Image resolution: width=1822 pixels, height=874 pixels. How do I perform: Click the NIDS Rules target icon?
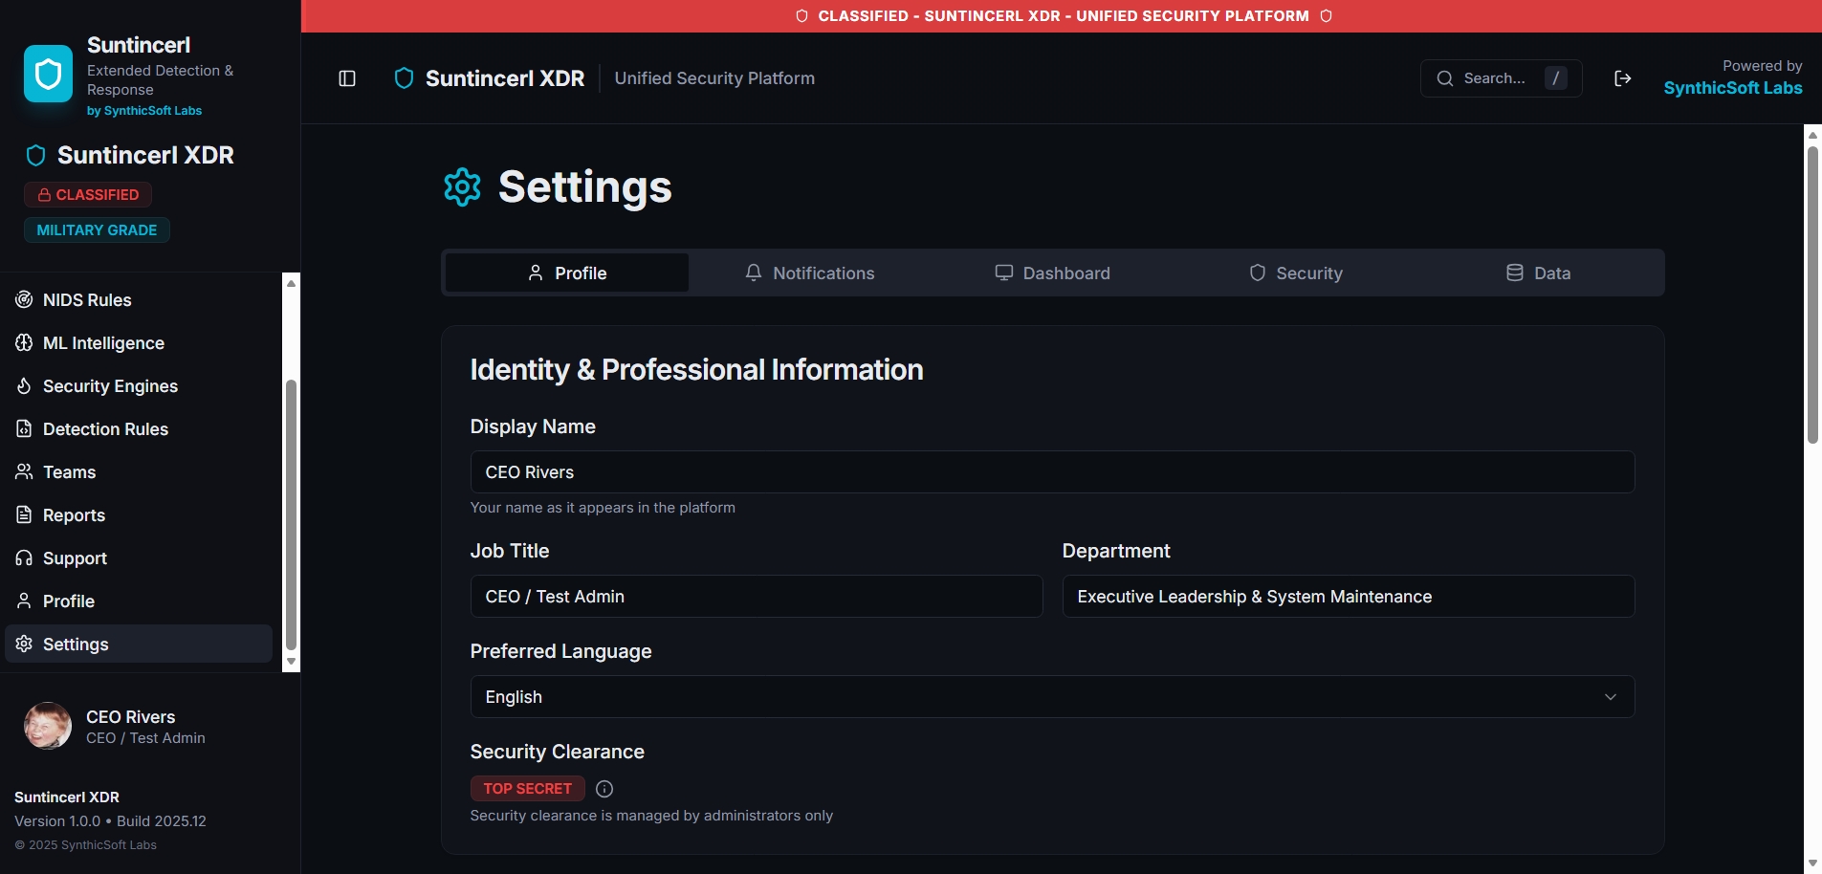coord(24,300)
